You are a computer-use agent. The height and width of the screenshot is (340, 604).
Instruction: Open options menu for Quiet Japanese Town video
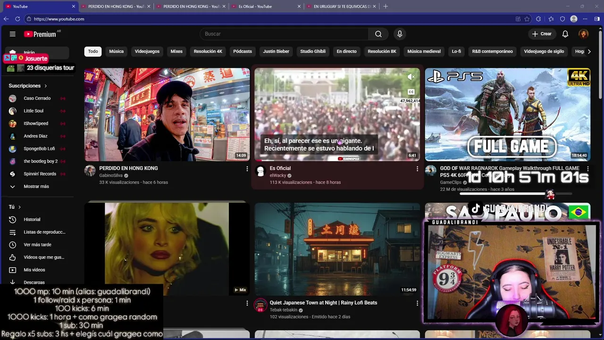417,303
